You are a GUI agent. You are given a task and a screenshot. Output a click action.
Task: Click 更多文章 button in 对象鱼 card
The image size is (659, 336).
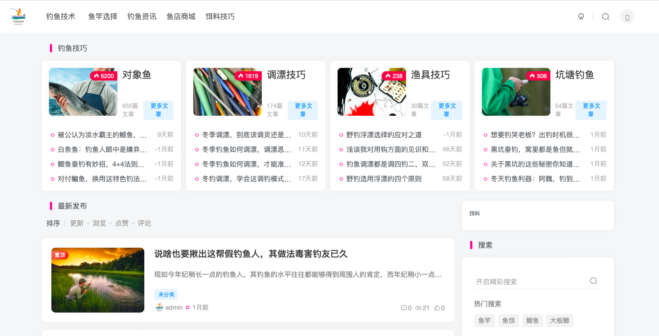pyautogui.click(x=159, y=110)
